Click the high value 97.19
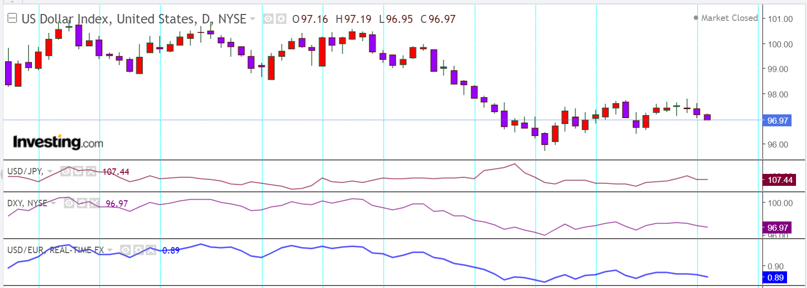The height and width of the screenshot is (288, 807). tap(358, 19)
